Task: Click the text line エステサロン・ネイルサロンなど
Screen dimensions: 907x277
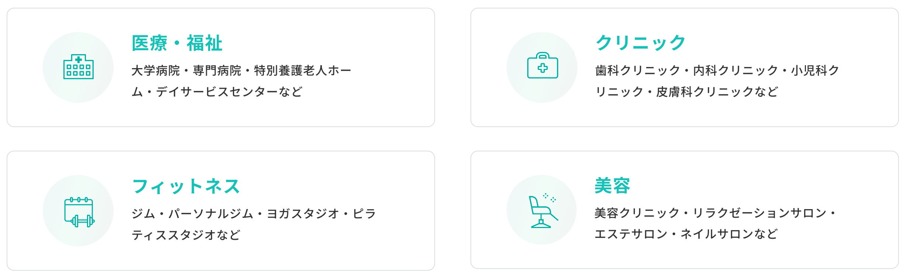Action: [686, 234]
